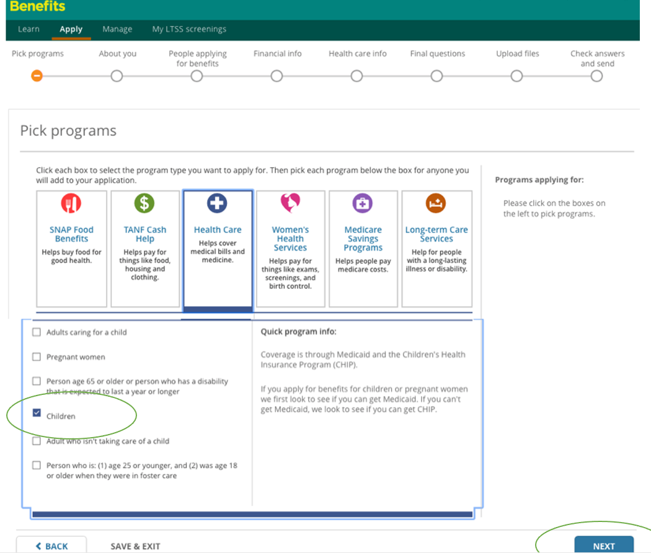Image resolution: width=651 pixels, height=553 pixels.
Task: Select the Women's Health Services title link
Action: click(290, 239)
